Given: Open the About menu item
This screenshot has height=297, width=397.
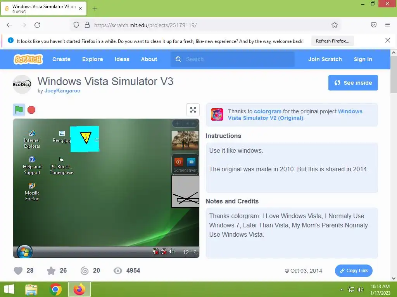Looking at the screenshot, I should click(x=149, y=59).
